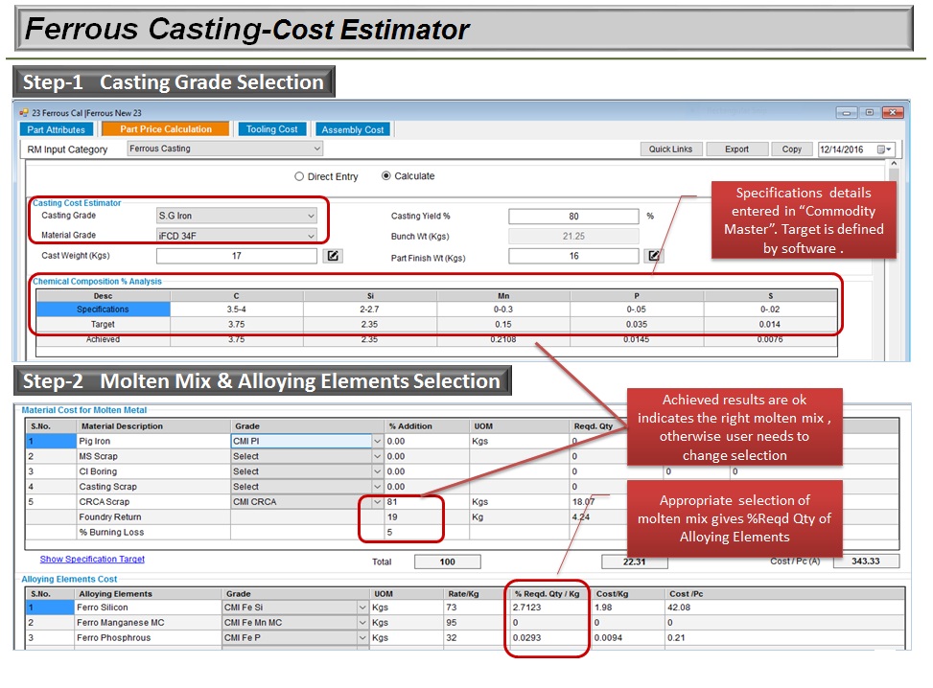Click the Specifications Si cell 2-2.7
The height and width of the screenshot is (688, 933).
click(x=369, y=310)
